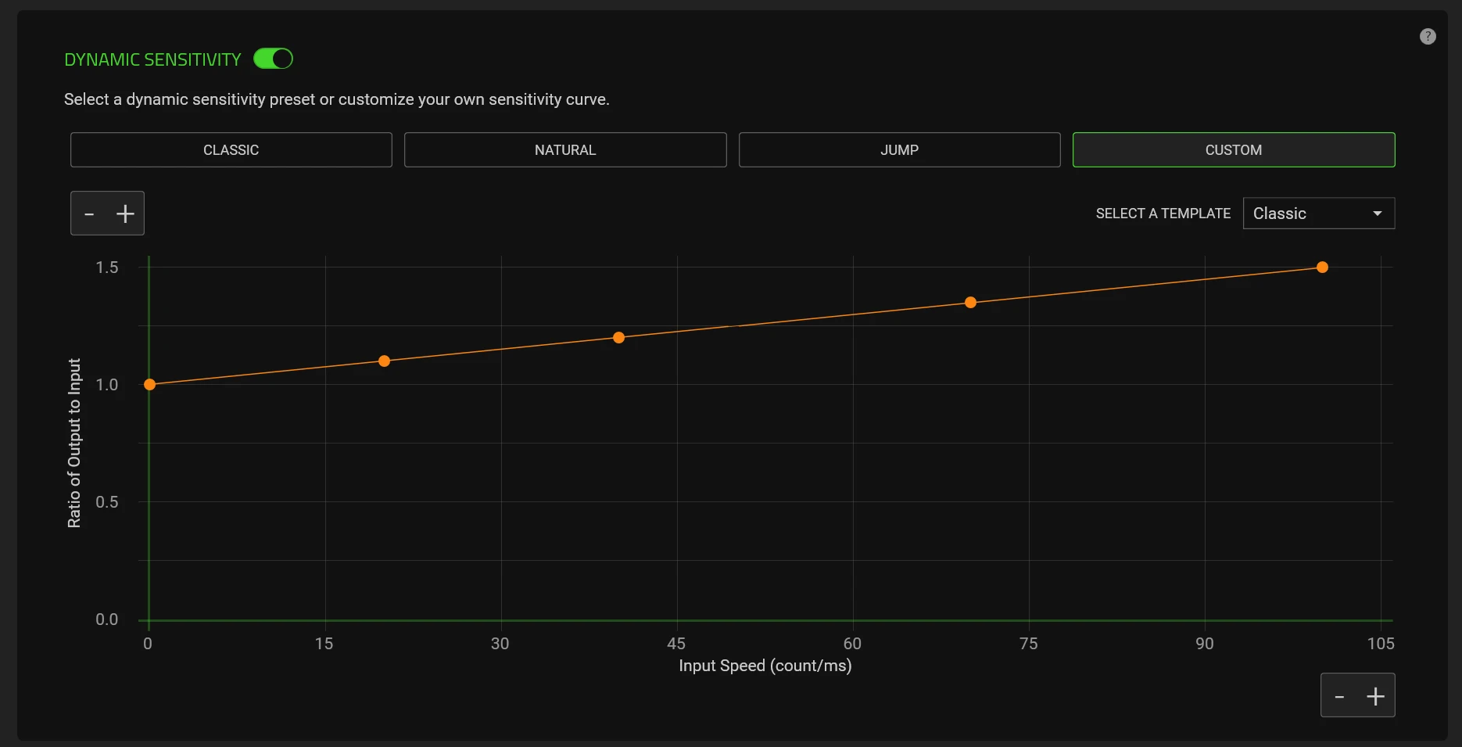Open the Select a Template dropdown

pyautogui.click(x=1318, y=214)
